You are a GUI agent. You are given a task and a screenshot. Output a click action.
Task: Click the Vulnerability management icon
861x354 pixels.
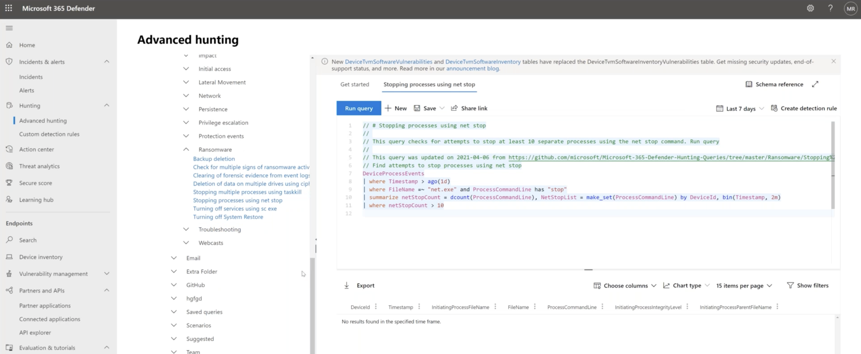click(9, 274)
